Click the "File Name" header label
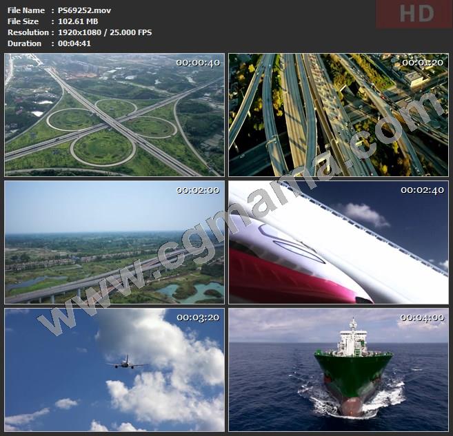The height and width of the screenshot is (436, 453). click(26, 10)
